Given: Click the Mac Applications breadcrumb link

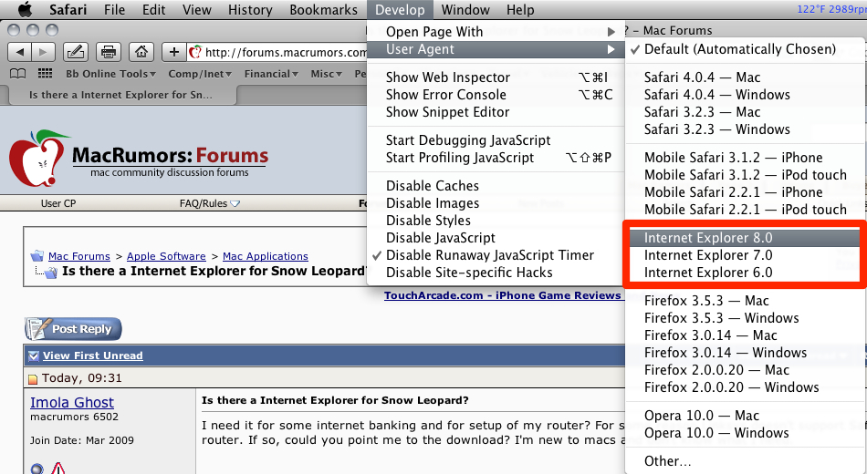Looking at the screenshot, I should (266, 256).
